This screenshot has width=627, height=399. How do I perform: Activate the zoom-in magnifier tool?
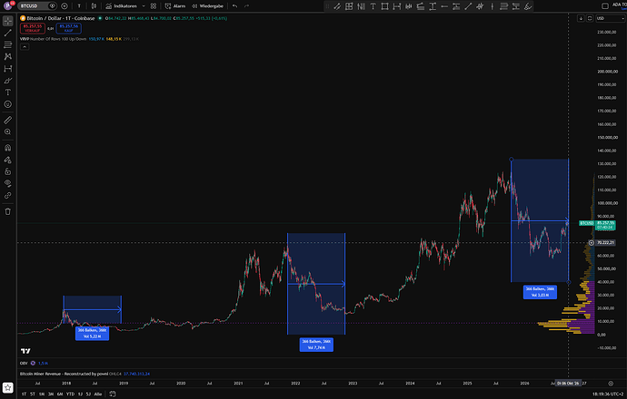tap(7, 132)
